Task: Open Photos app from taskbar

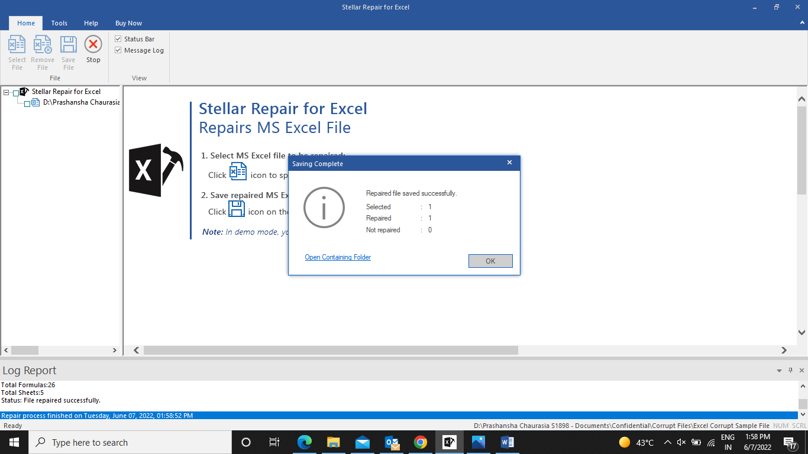Action: pos(479,442)
